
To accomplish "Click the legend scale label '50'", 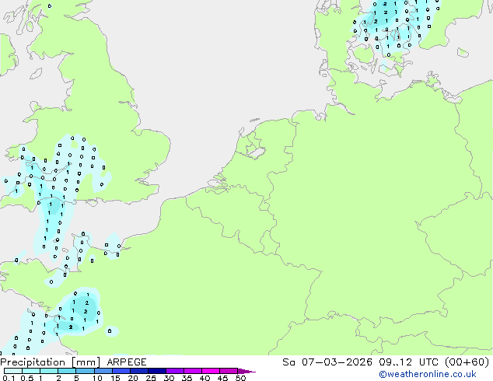I will point(240,378).
